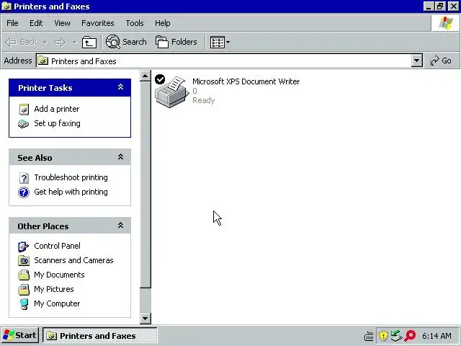This screenshot has width=461, height=346.
Task: Open My Pictures link
Action: (x=54, y=289)
